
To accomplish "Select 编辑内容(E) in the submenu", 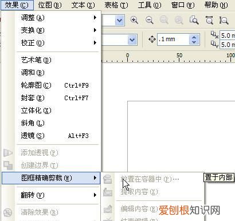I will 152,209.
